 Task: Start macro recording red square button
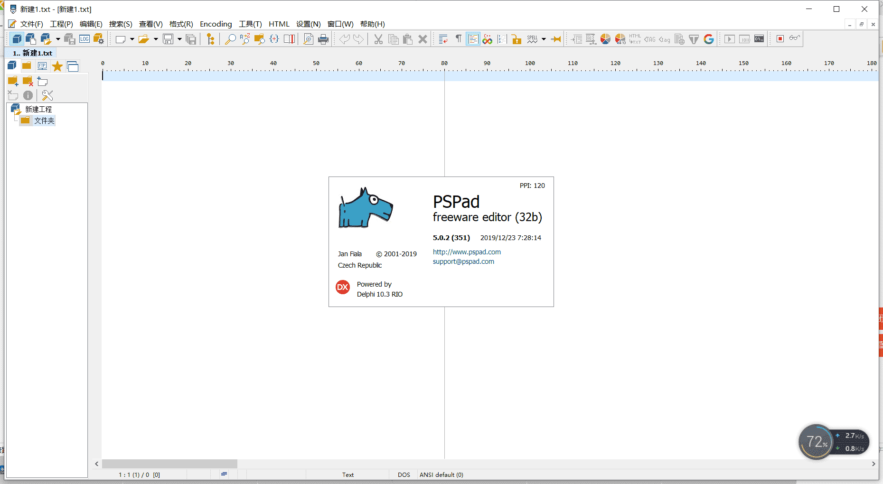pos(780,39)
